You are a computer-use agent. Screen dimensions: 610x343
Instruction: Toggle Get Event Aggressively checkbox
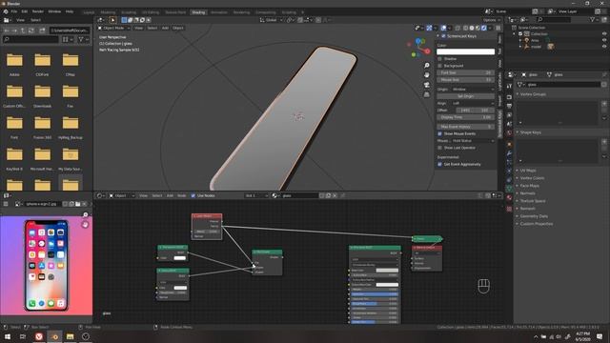[440, 164]
